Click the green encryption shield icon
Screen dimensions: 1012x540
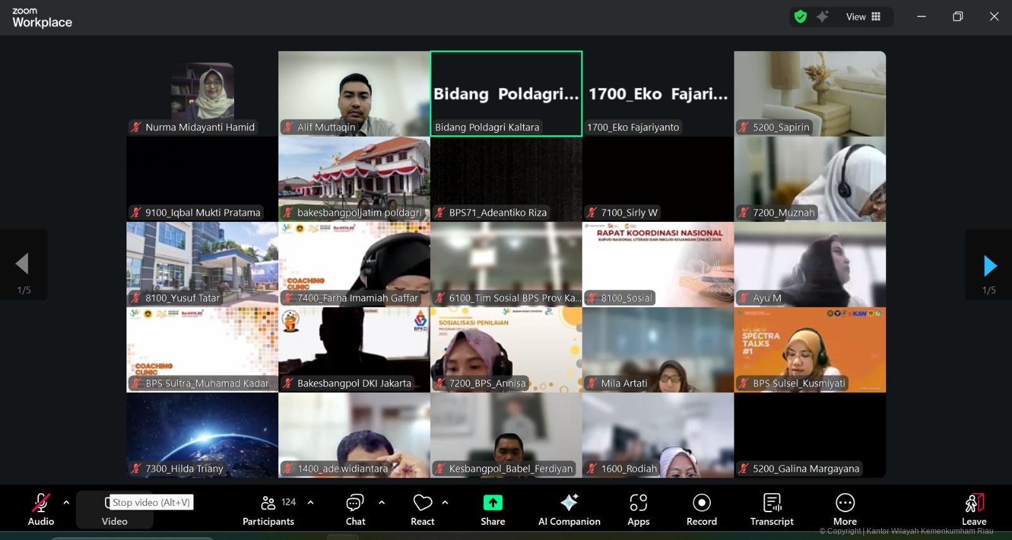[x=801, y=17]
